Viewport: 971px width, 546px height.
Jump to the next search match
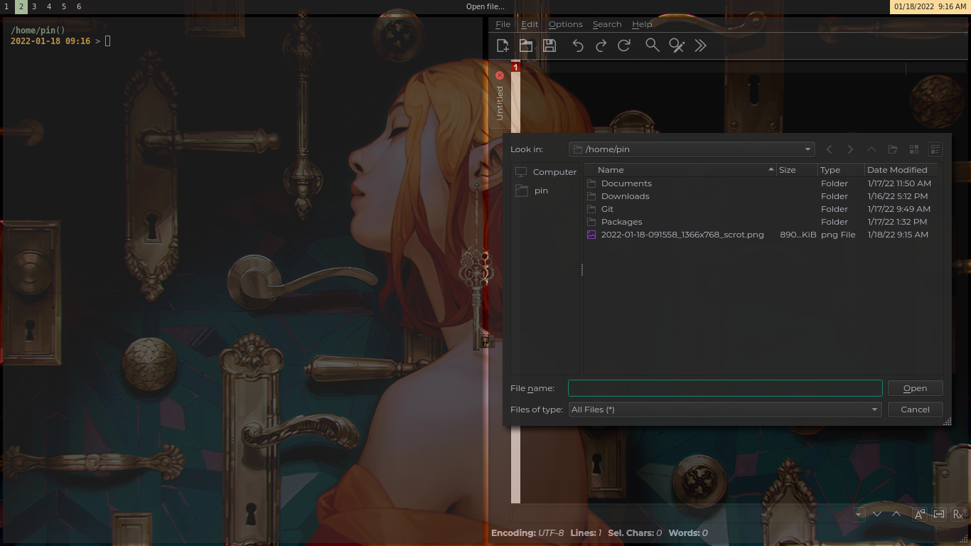coord(877,513)
